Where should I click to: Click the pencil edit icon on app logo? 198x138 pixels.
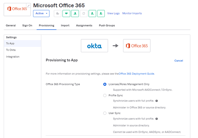point(28,6)
